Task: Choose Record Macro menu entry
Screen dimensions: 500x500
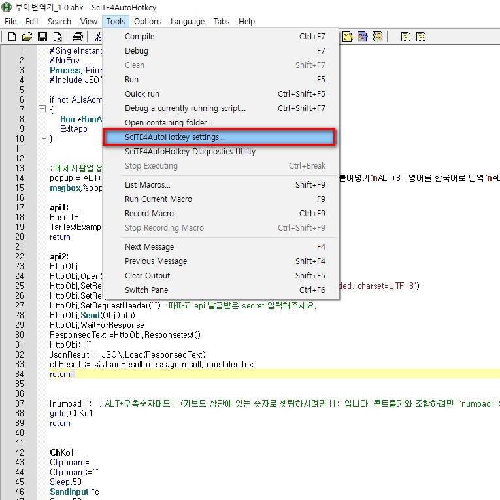Action: click(x=221, y=213)
